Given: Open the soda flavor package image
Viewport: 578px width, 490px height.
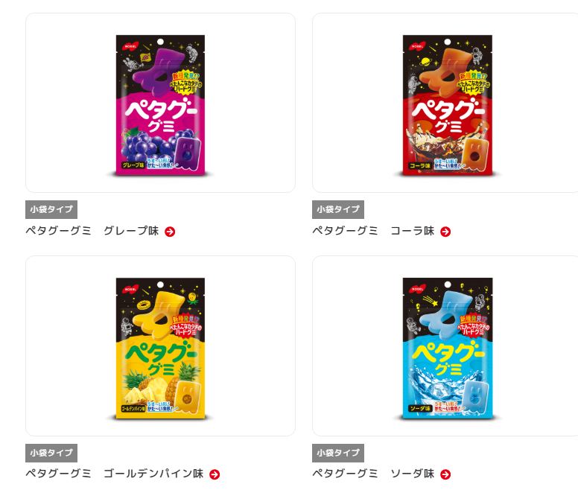Looking at the screenshot, I should 448,349.
